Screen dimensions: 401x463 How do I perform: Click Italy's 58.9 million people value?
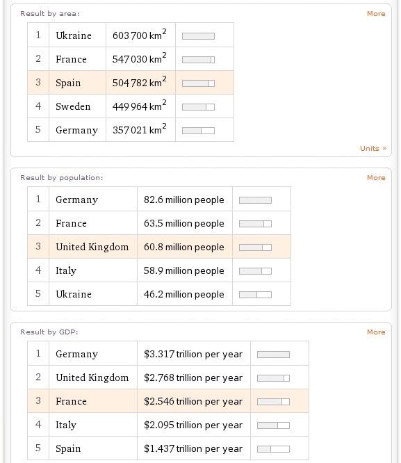184,270
